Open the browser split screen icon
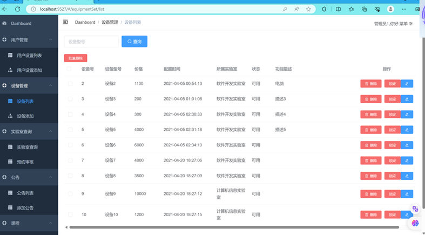 (338, 9)
